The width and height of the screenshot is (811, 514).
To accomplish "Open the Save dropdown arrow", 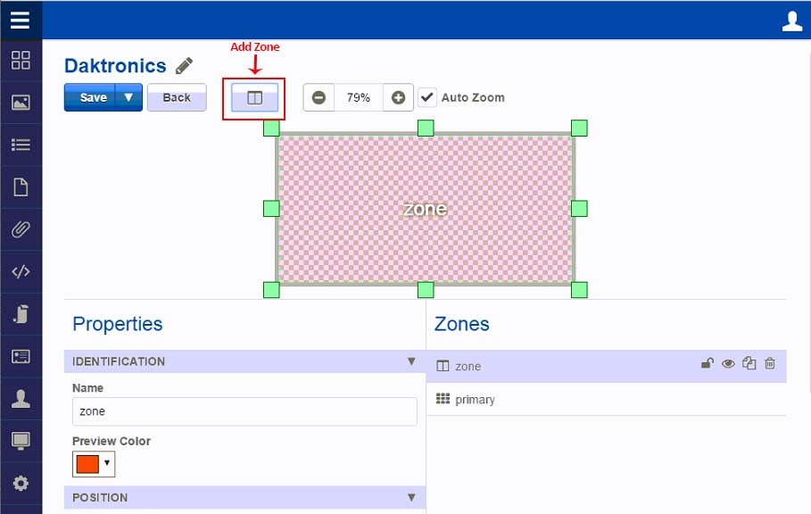I will (129, 97).
